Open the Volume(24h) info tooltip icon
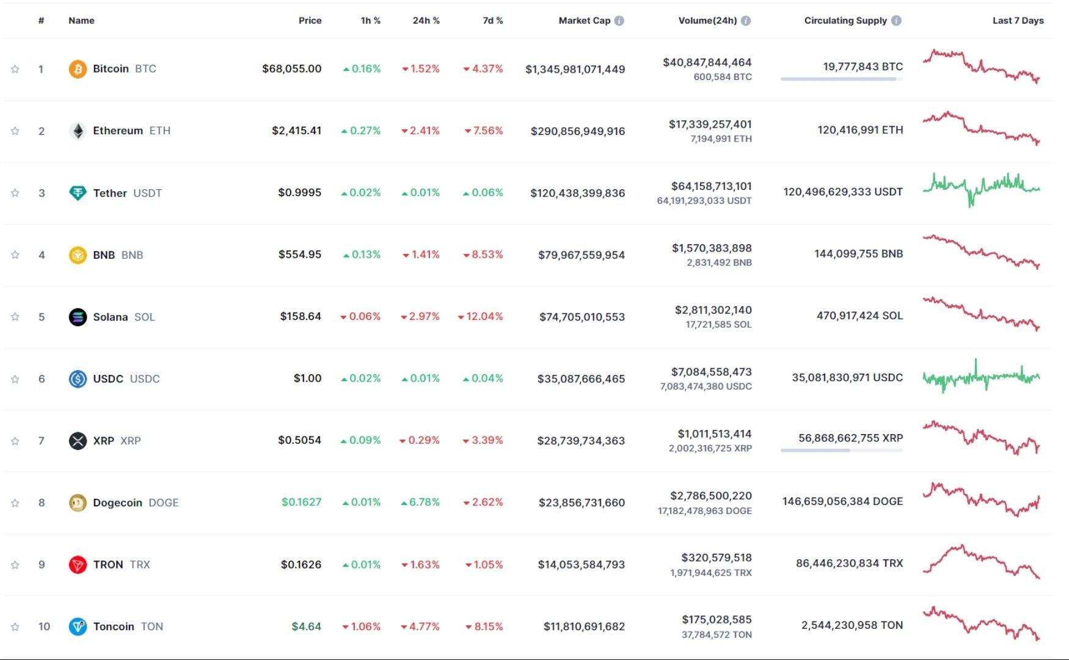 pyautogui.click(x=746, y=20)
